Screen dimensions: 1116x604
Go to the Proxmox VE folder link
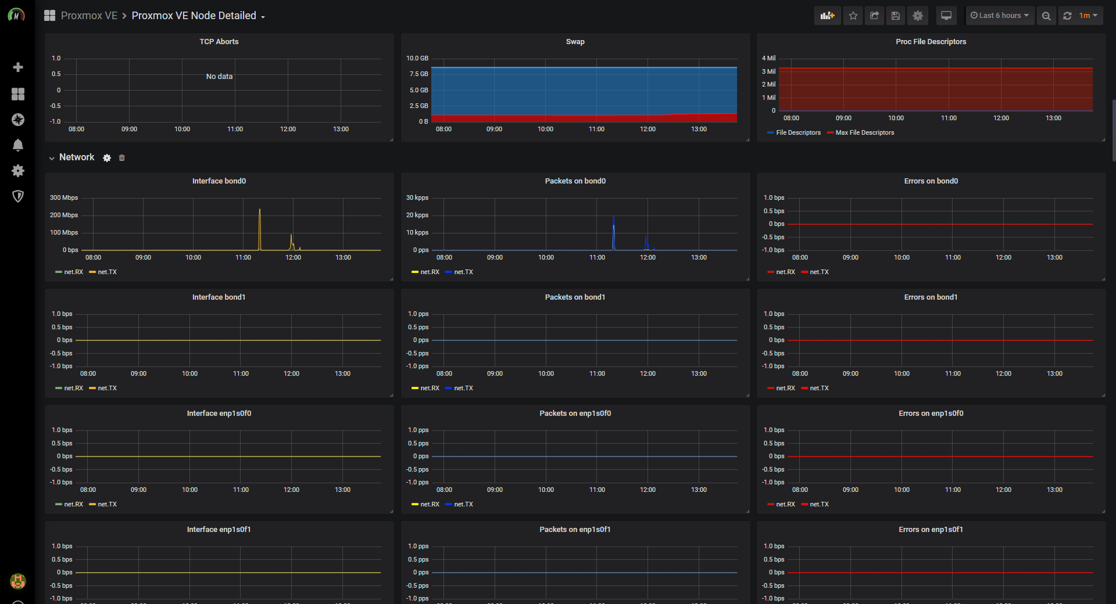point(89,16)
